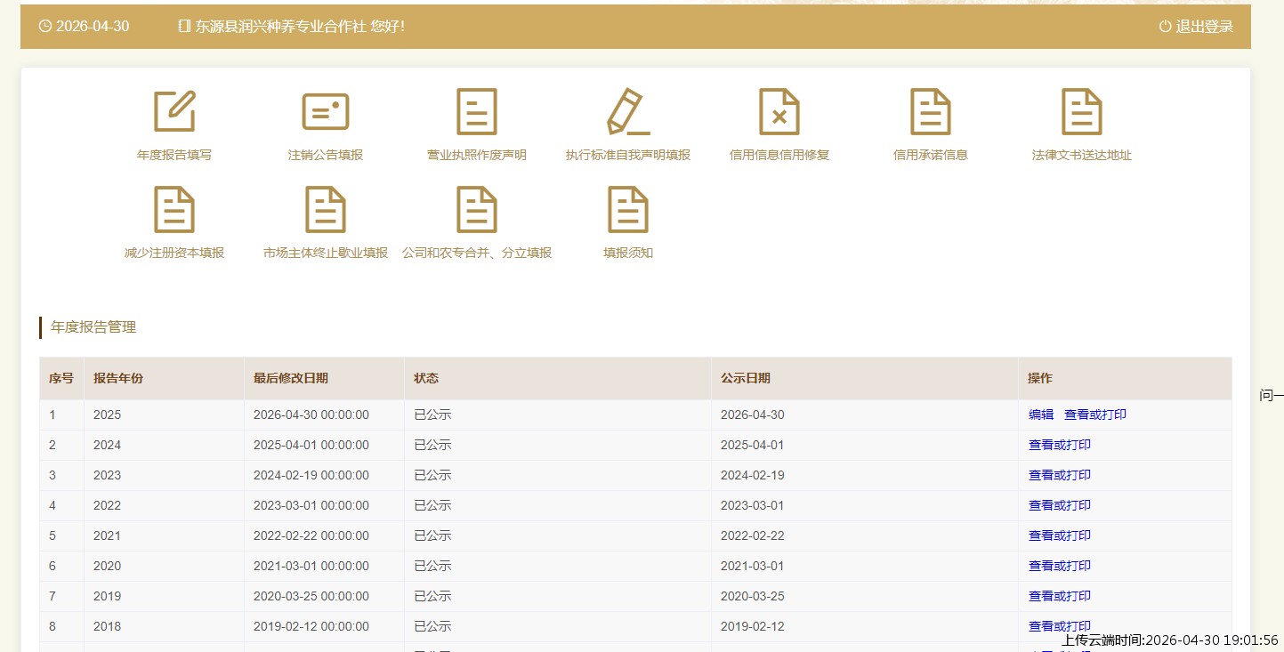Click 公司和农专合并、分立填报 icon
Image resolution: width=1284 pixels, height=652 pixels.
[x=477, y=210]
